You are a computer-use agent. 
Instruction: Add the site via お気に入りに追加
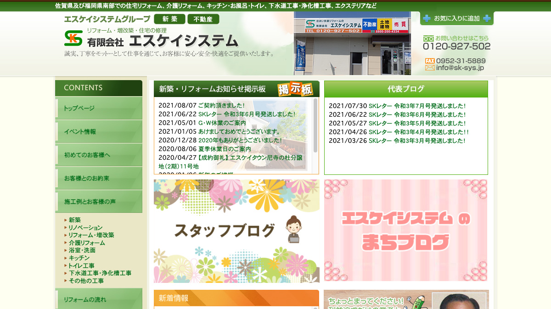point(457,18)
